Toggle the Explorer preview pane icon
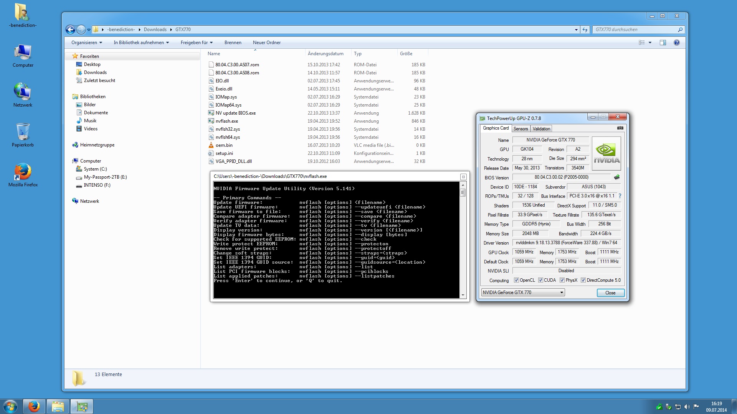Image resolution: width=737 pixels, height=414 pixels. [x=663, y=43]
